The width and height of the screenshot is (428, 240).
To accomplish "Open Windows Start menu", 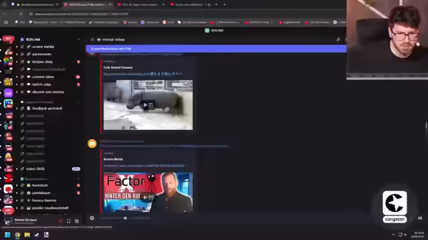I will (x=7, y=235).
